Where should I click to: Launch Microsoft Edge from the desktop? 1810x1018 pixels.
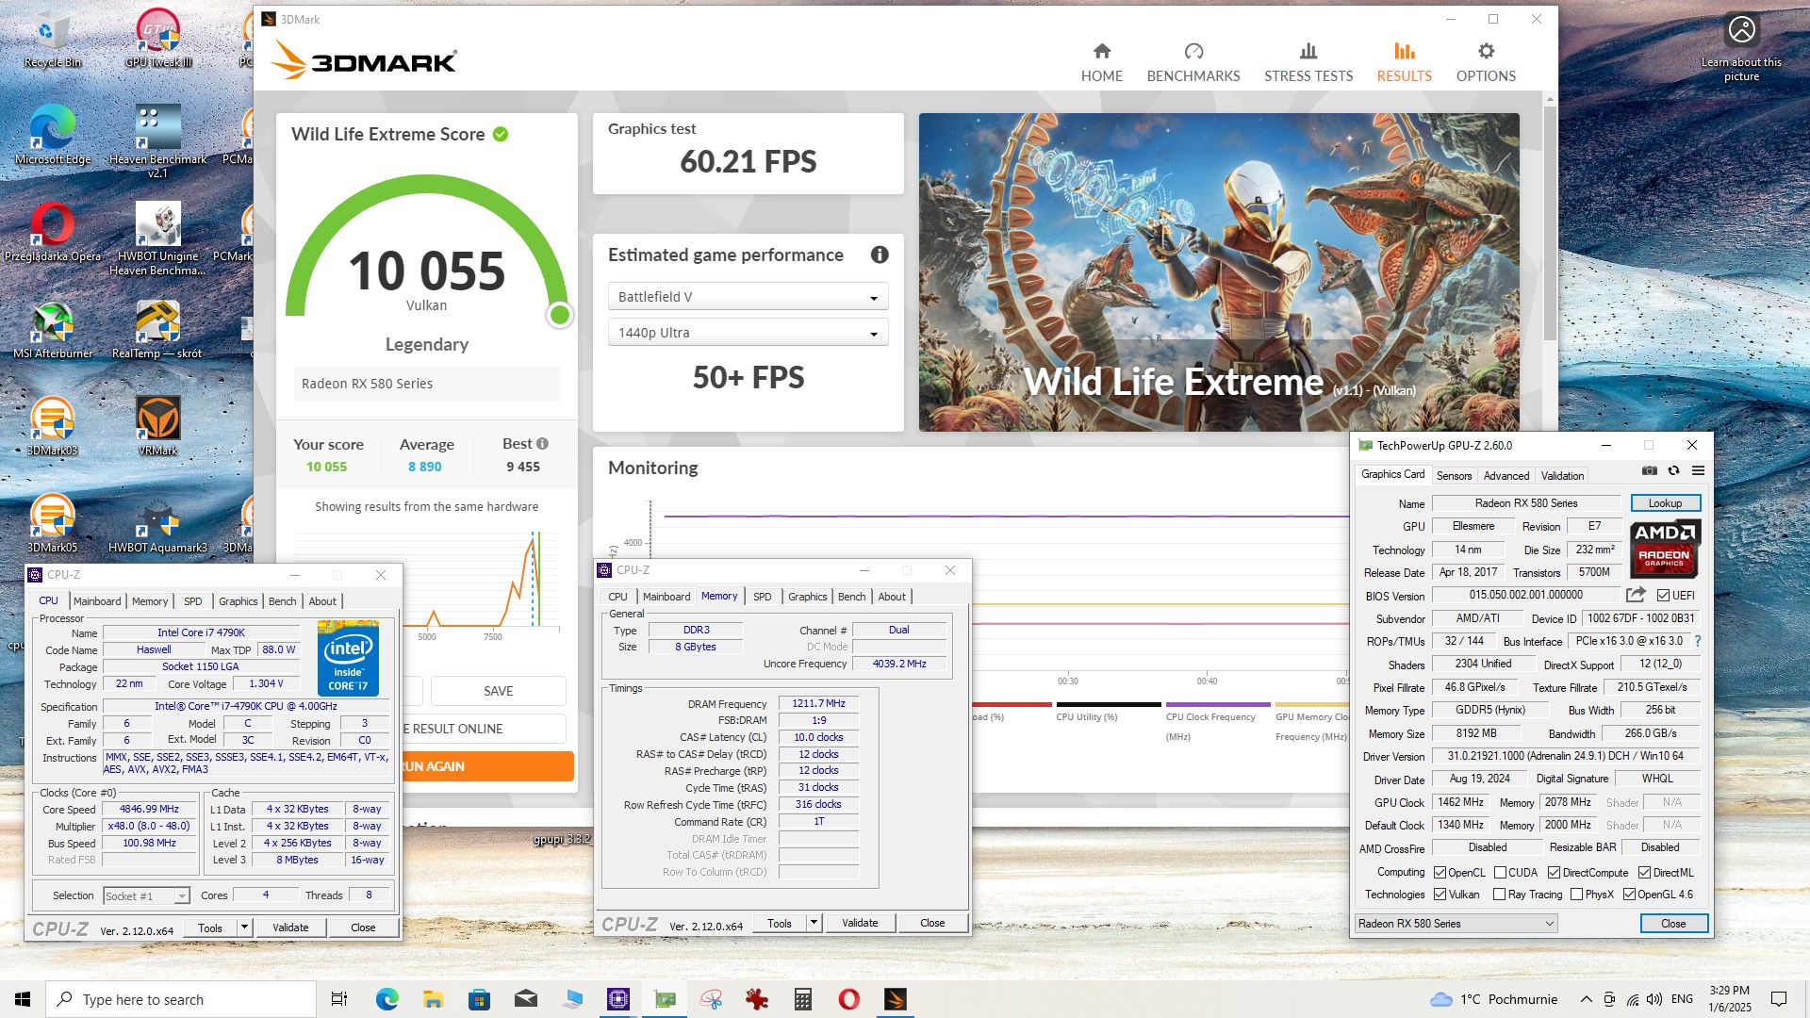53,136
